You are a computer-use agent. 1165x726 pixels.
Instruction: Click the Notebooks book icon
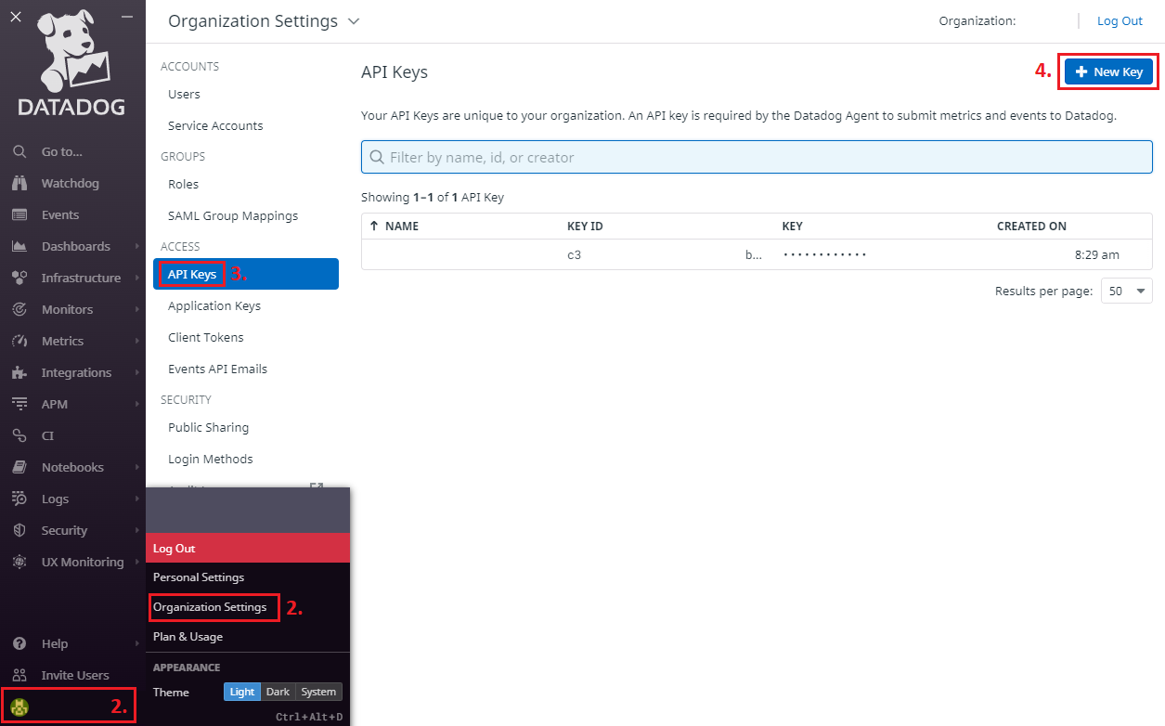point(19,467)
